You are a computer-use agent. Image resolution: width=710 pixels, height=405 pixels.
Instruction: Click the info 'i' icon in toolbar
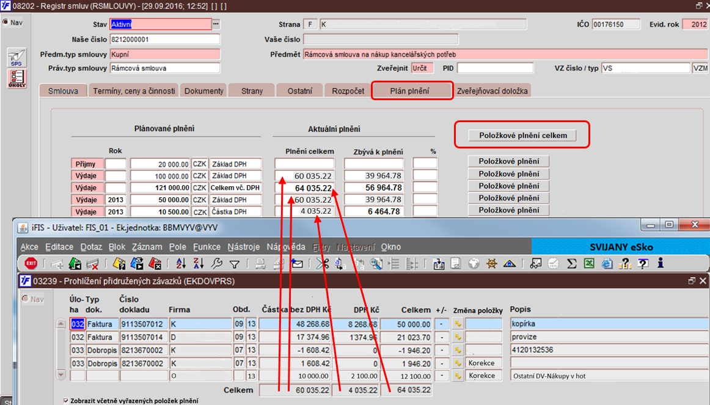tap(661, 263)
